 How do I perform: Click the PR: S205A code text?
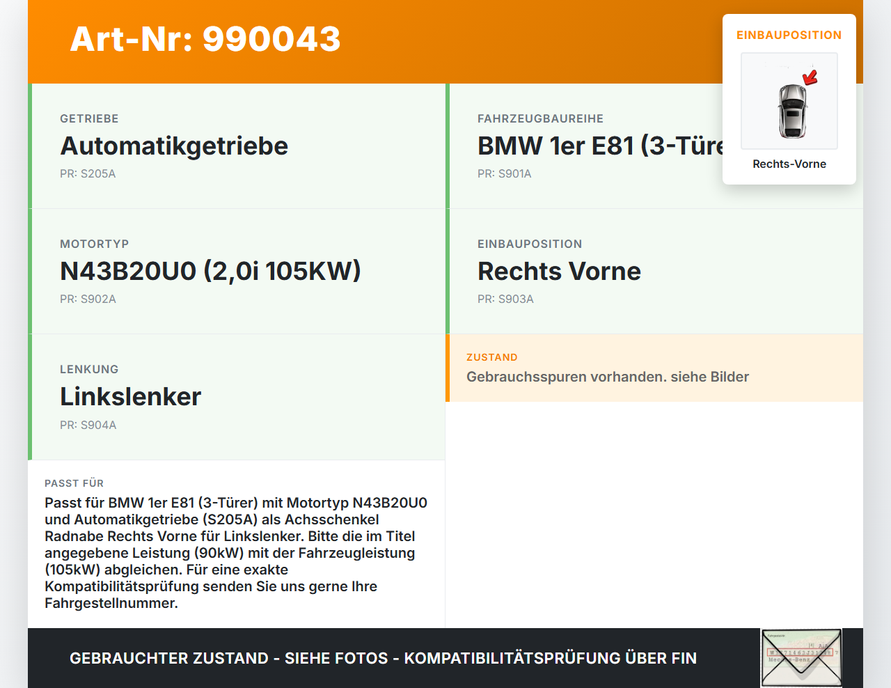pyautogui.click(x=88, y=173)
